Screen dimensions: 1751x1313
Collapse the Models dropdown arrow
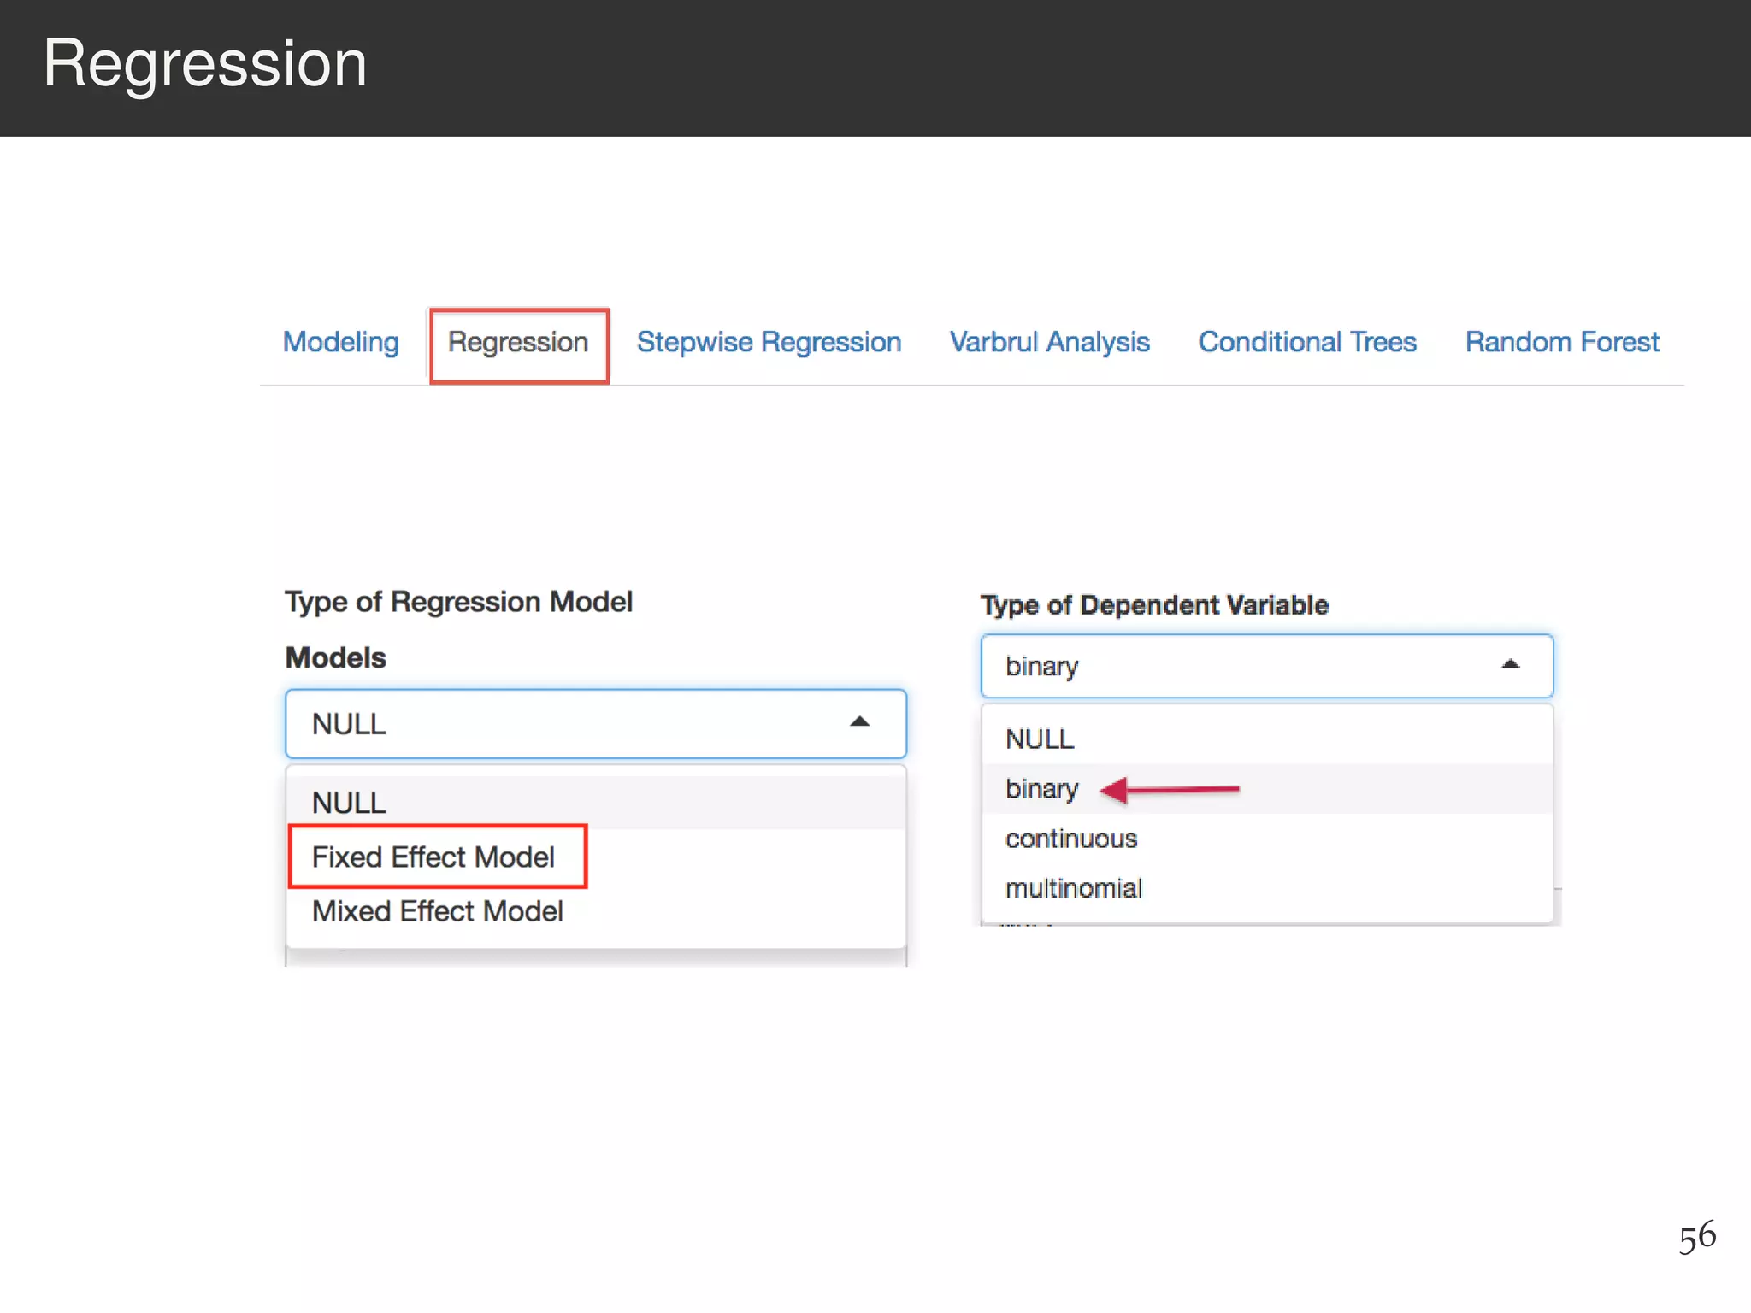tap(859, 722)
